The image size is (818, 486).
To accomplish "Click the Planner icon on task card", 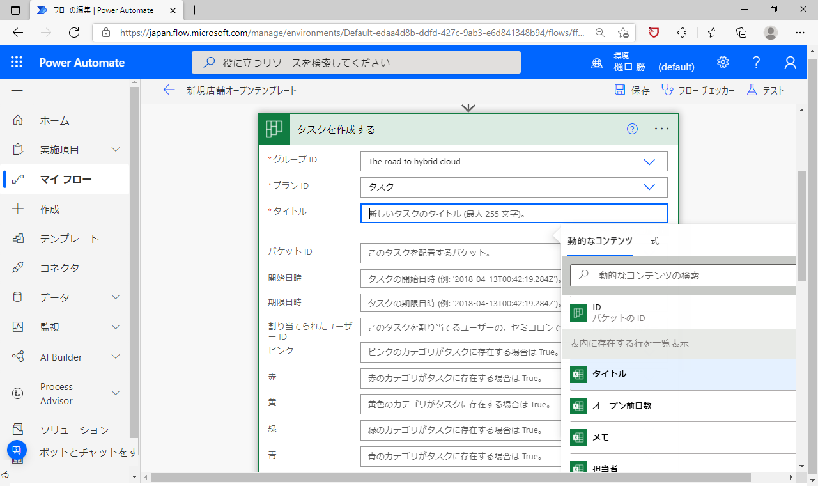I will click(274, 129).
